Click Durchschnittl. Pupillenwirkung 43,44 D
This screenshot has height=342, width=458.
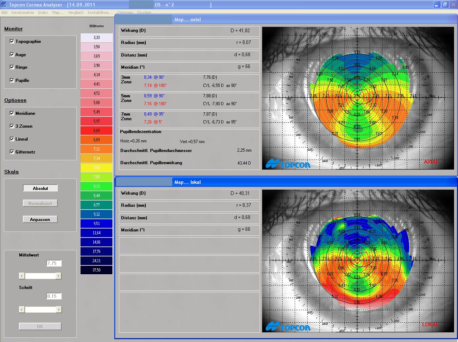point(186,163)
